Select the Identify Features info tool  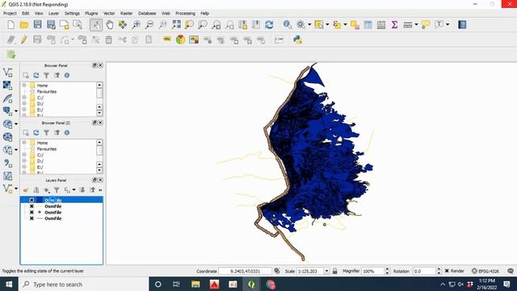[288, 25]
